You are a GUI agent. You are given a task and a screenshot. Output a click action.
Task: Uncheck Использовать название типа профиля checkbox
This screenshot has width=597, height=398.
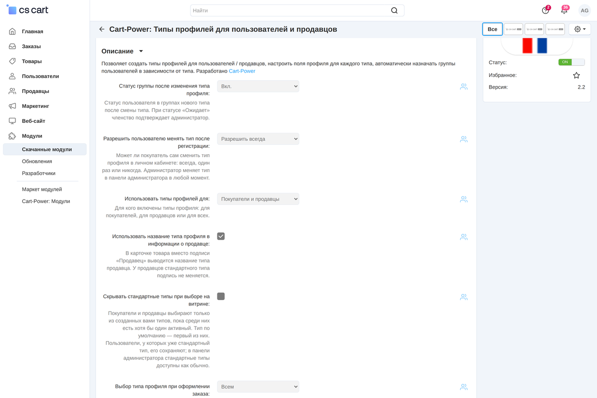[x=221, y=236]
